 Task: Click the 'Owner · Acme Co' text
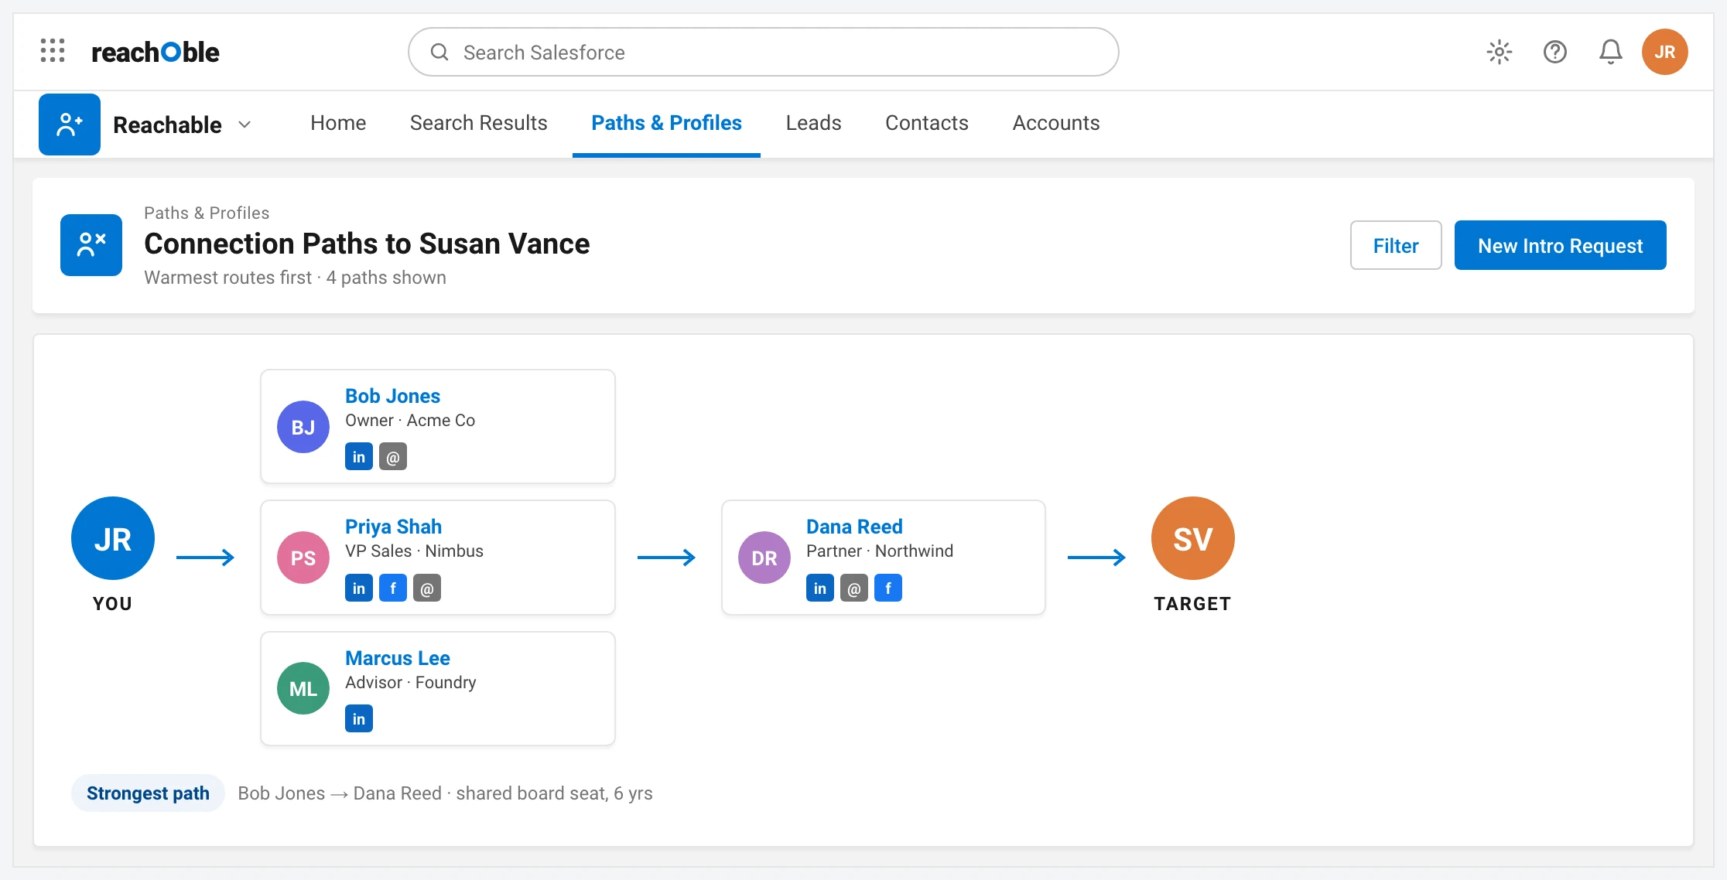coord(410,420)
